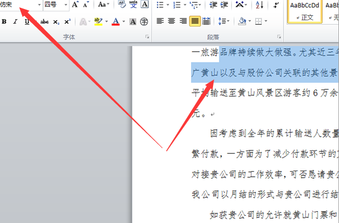Viewport: 339px width, 223px height.
Task: Click the highlighted Justify alignment button
Action: tap(195, 21)
